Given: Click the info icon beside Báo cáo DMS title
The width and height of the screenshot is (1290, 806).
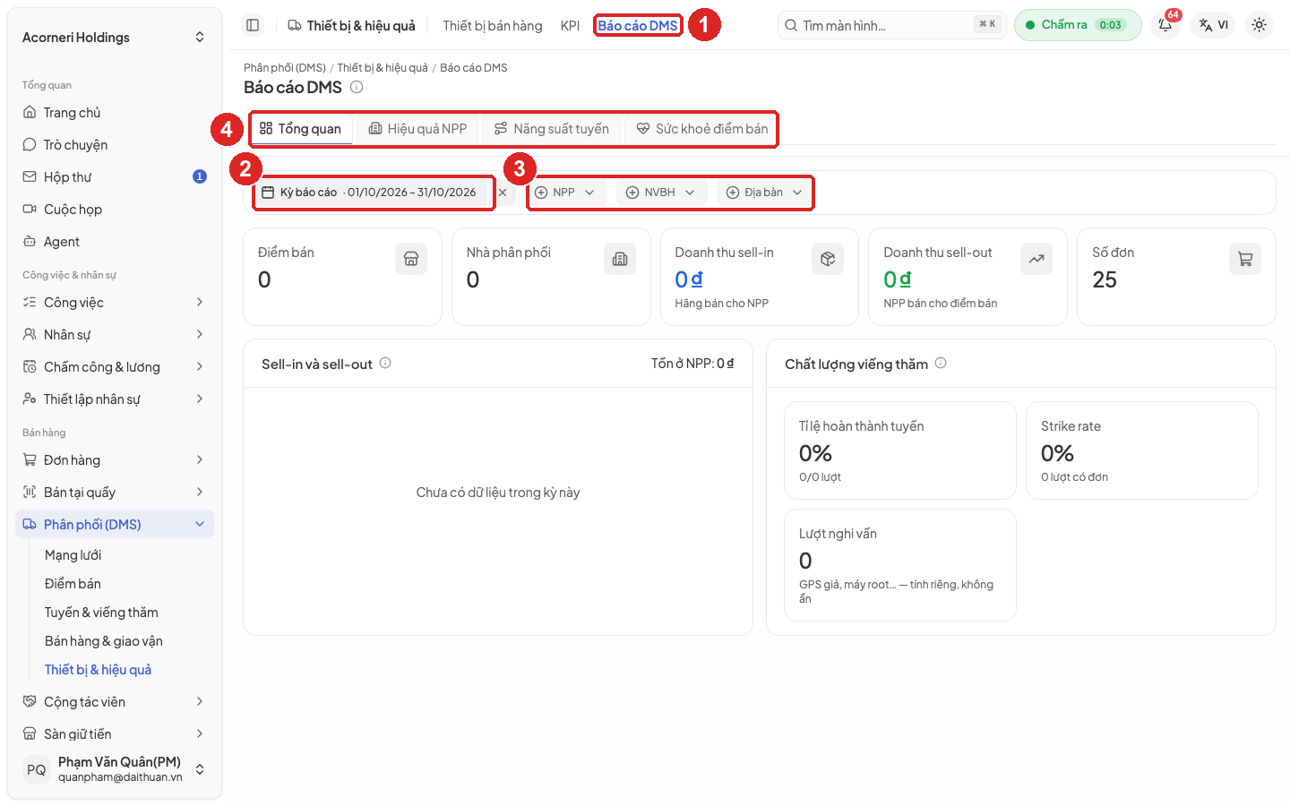Looking at the screenshot, I should [357, 87].
